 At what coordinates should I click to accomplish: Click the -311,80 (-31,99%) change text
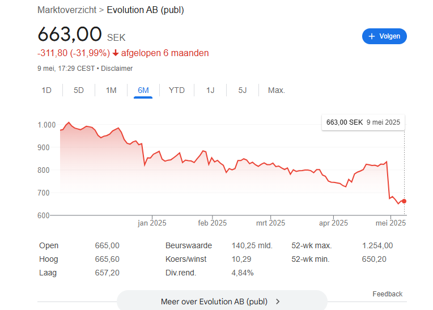pos(74,53)
